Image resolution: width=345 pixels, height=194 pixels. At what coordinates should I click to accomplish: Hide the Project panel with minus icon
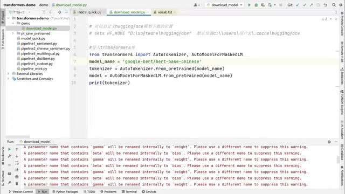pos(66,12)
